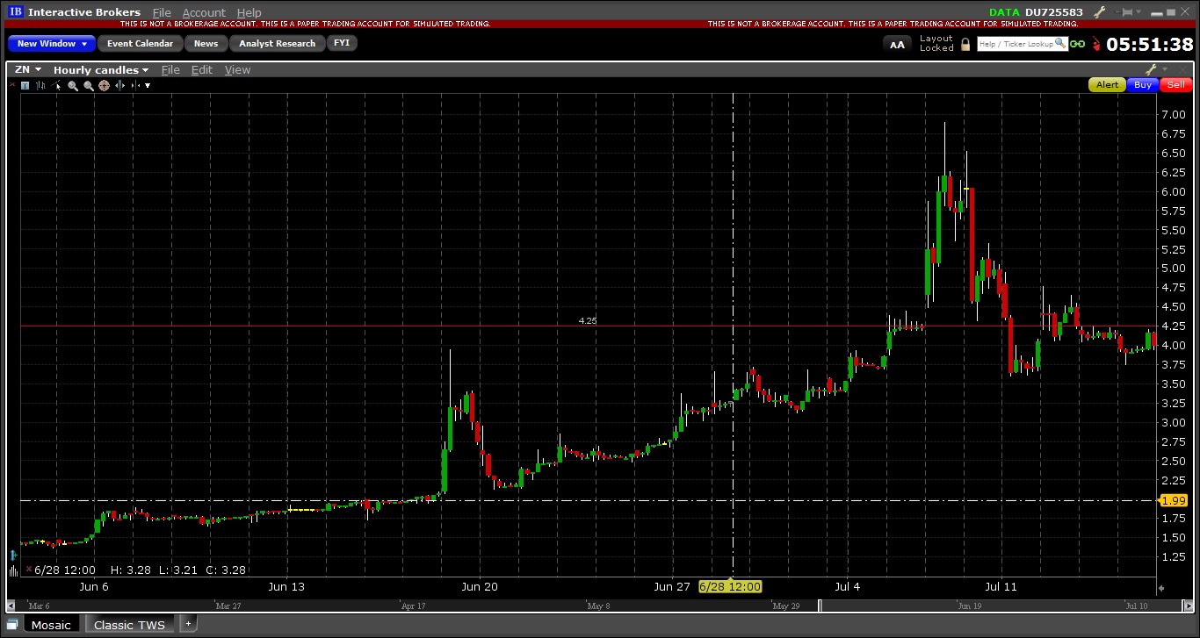Click the quote panel T icon
The height and width of the screenshot is (638, 1200).
tap(25, 85)
